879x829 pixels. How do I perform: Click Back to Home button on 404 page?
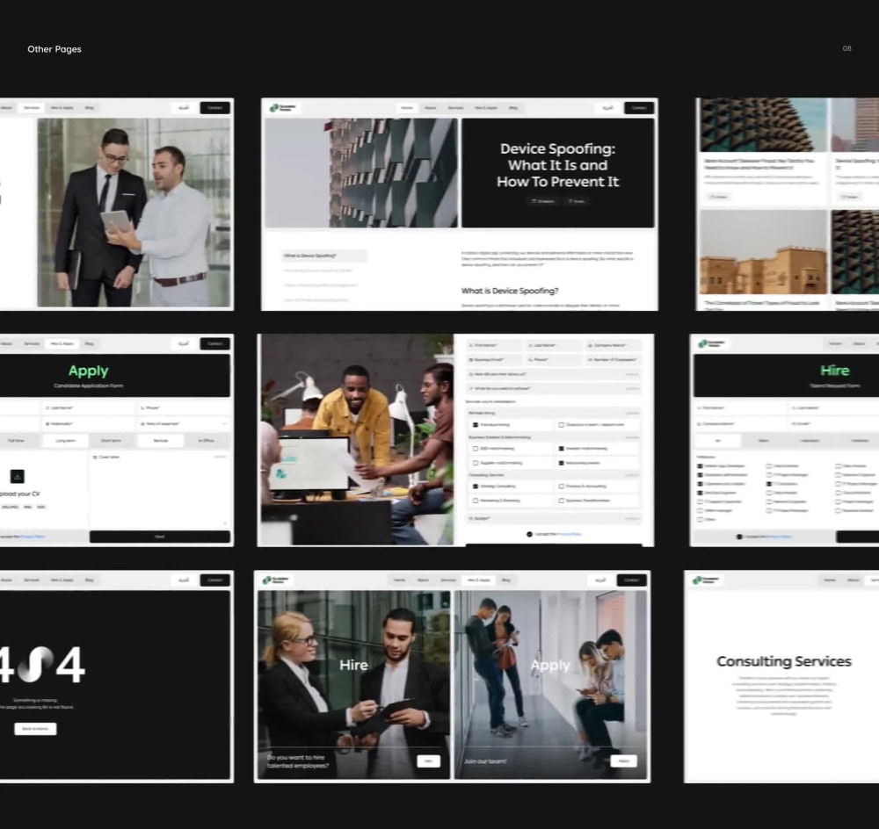[x=35, y=729]
